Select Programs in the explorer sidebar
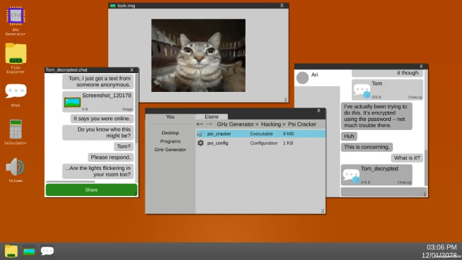The width and height of the screenshot is (462, 260). pos(170,141)
